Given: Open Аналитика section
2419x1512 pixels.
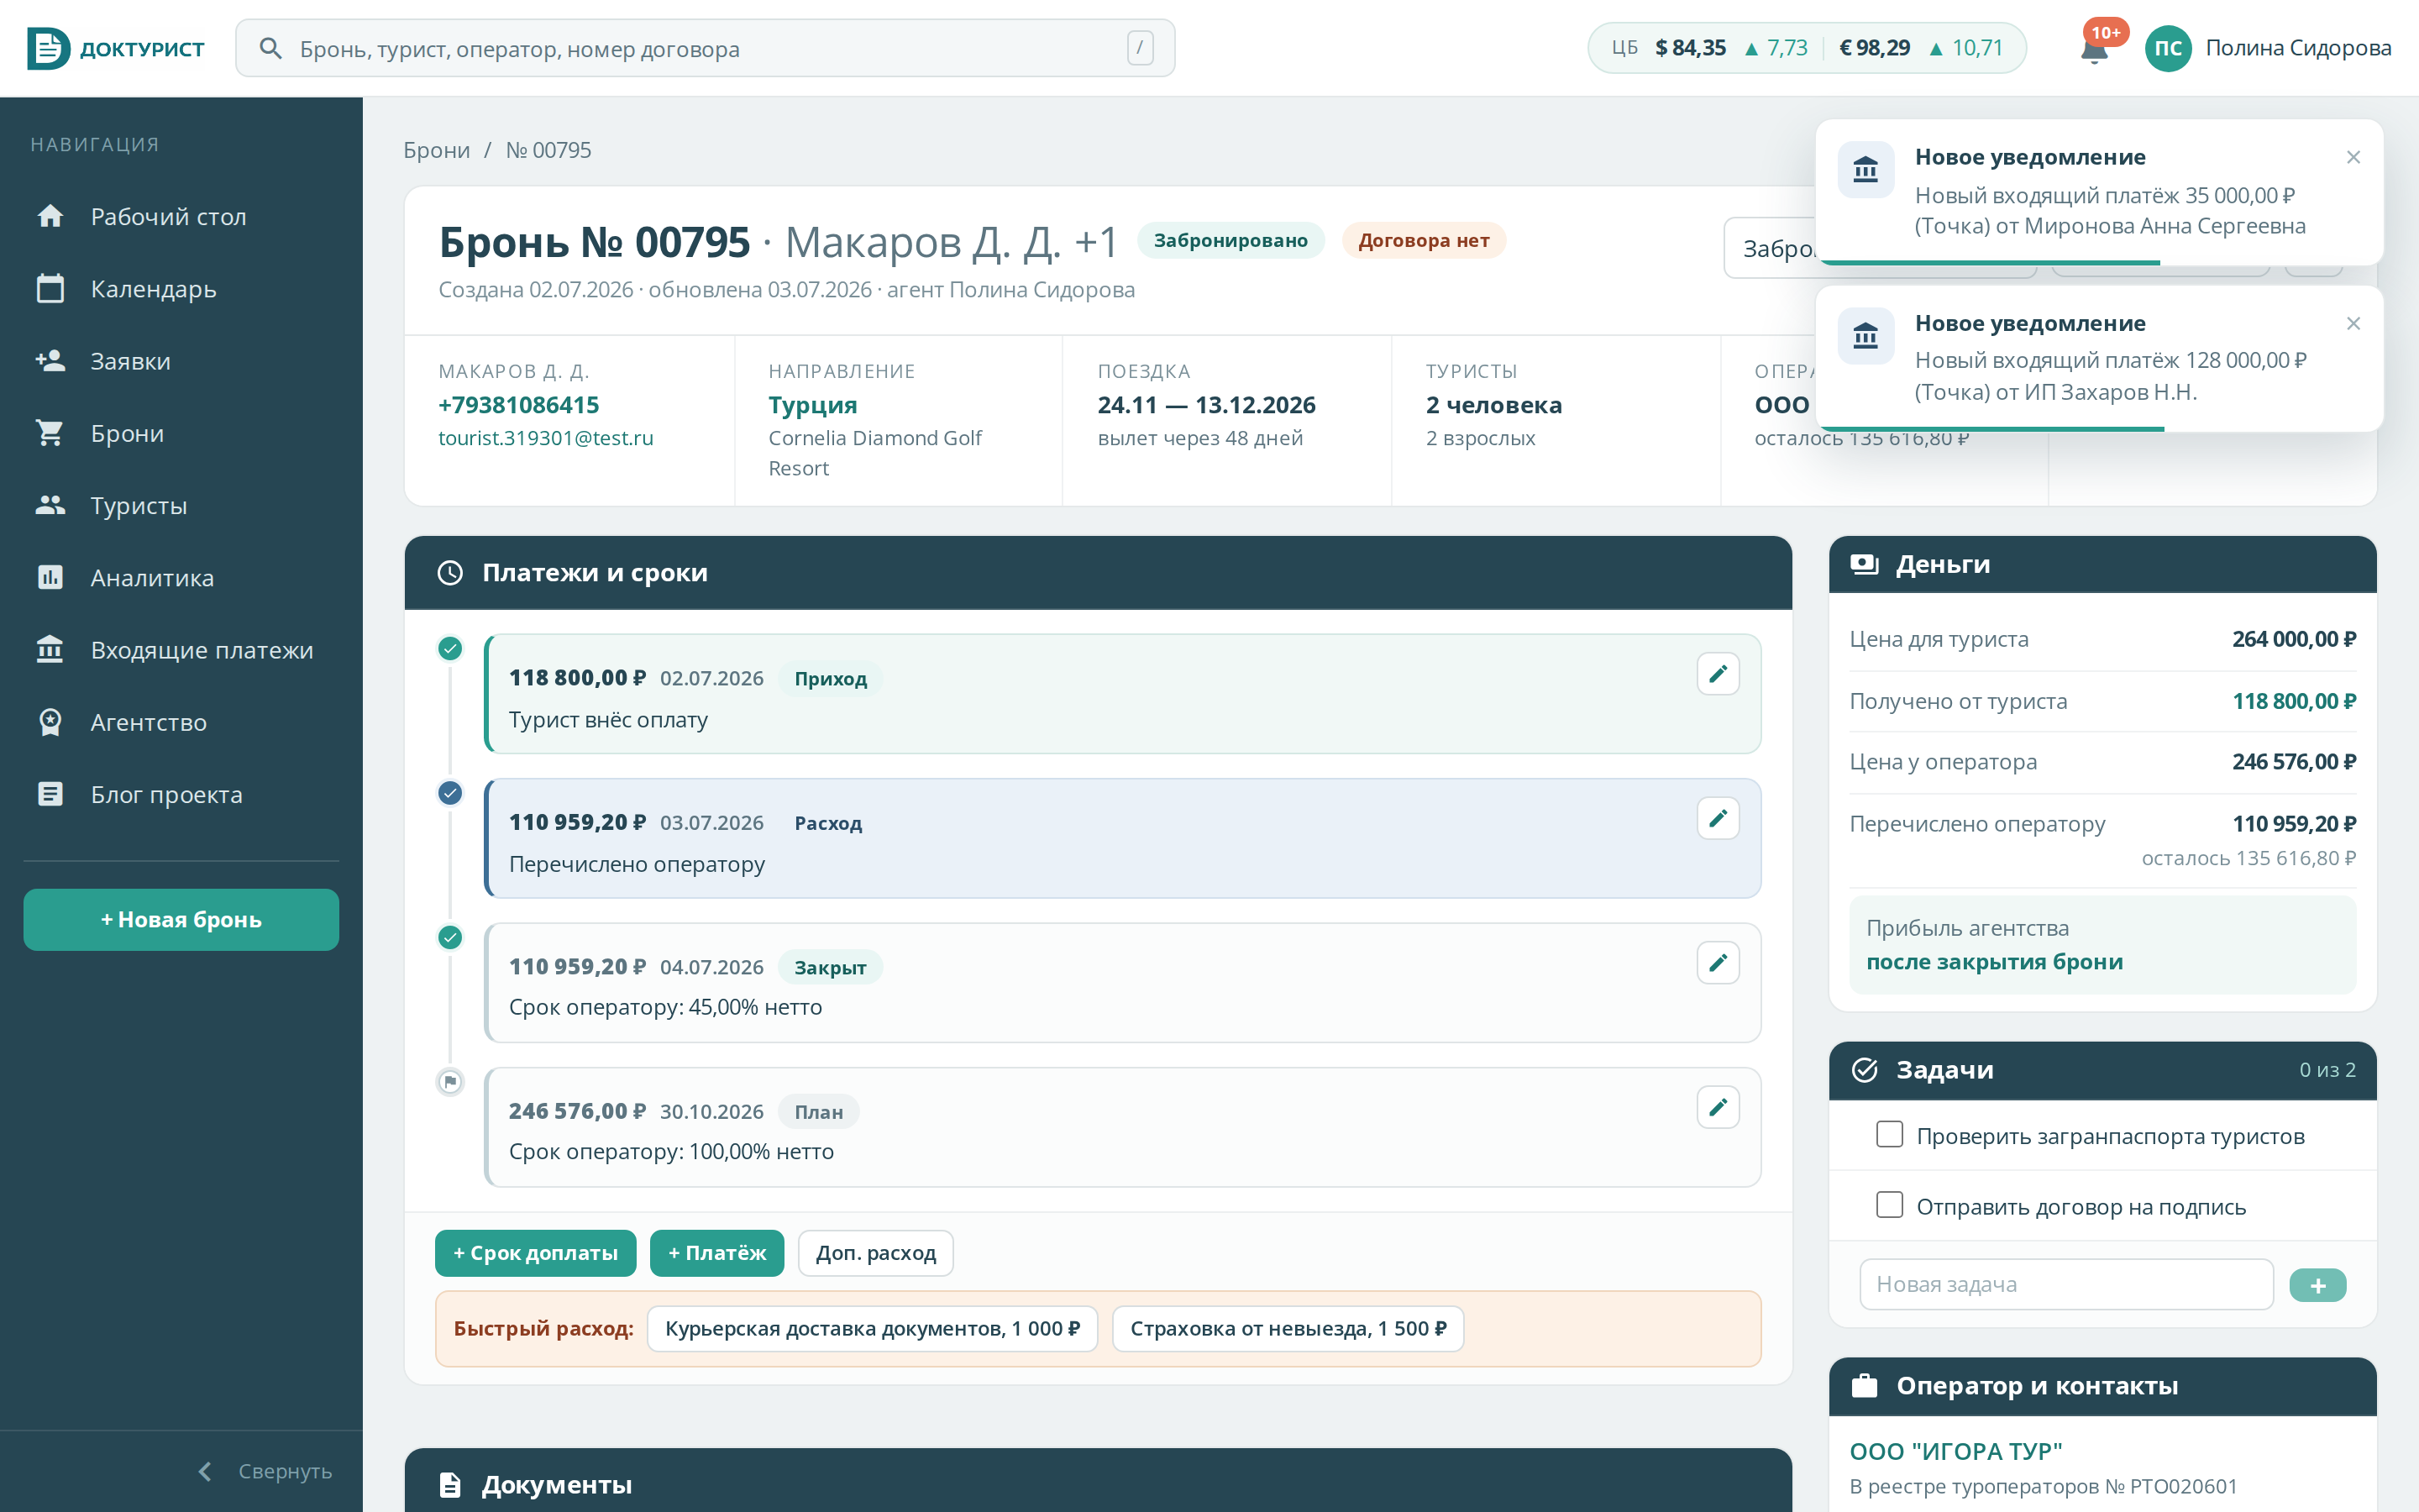Looking at the screenshot, I should pos(181,578).
